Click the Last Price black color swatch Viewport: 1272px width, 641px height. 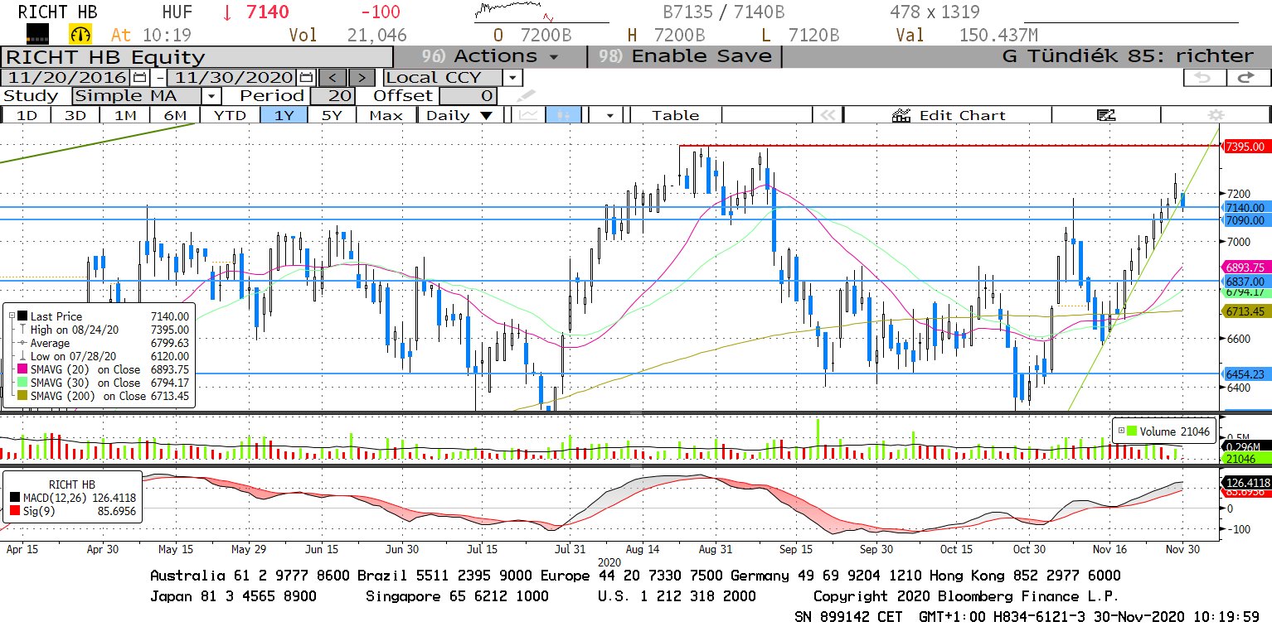(22, 316)
